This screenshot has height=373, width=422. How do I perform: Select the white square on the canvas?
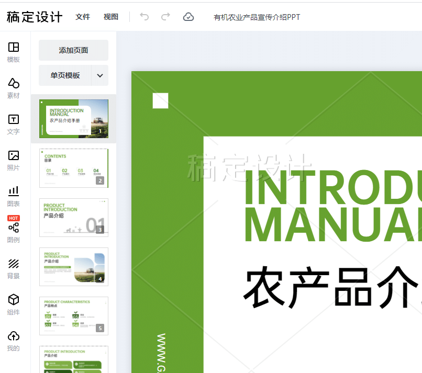(x=160, y=100)
